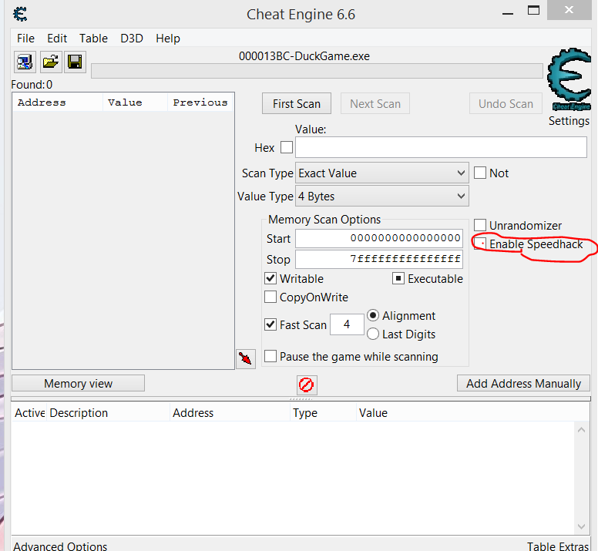Toggle the Executable checkbox
Image resolution: width=598 pixels, height=551 pixels.
pos(398,278)
